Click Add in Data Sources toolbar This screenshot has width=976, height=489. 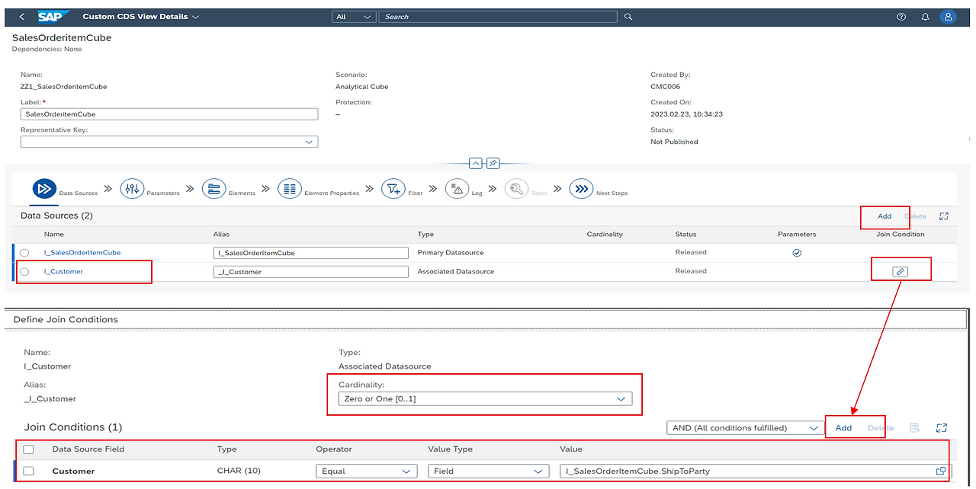[x=884, y=216]
